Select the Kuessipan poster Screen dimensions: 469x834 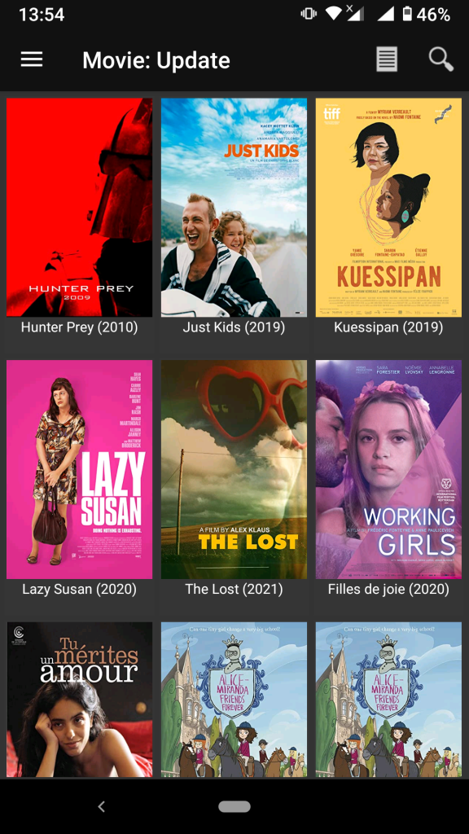pyautogui.click(x=388, y=208)
